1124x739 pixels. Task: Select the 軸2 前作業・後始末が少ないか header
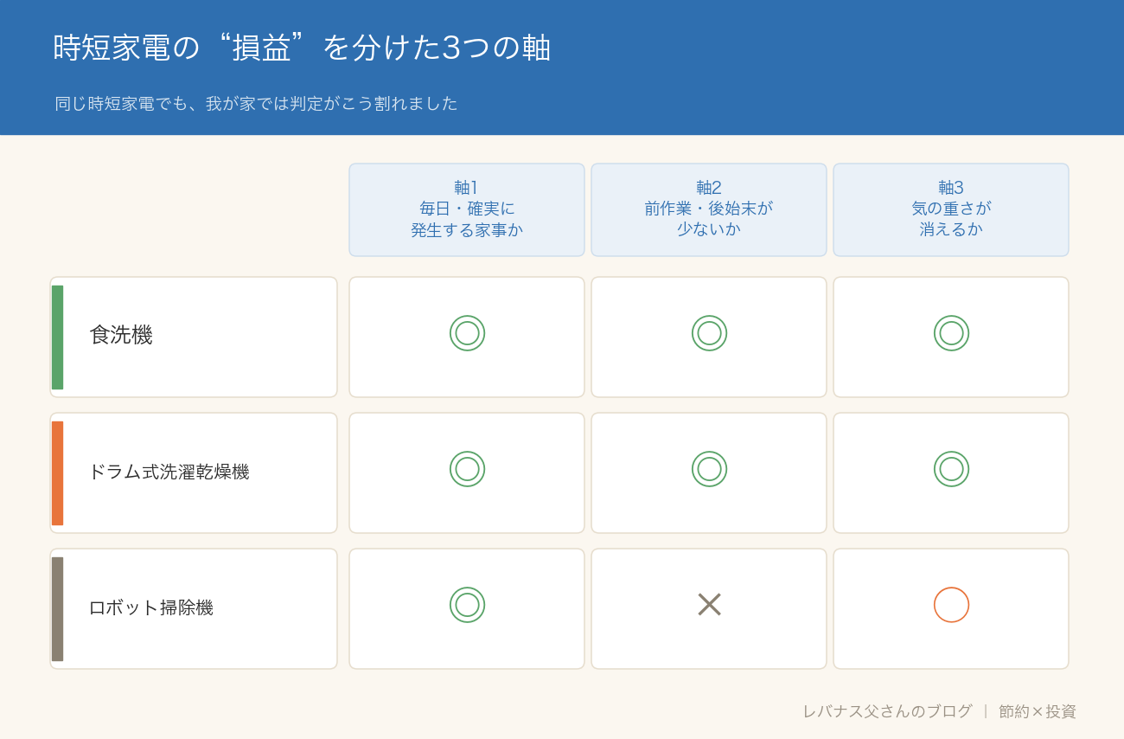click(709, 209)
